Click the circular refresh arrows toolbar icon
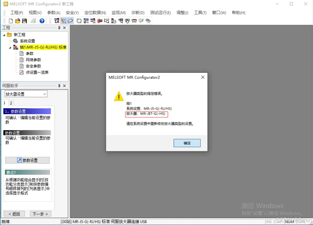 [x=79, y=21]
